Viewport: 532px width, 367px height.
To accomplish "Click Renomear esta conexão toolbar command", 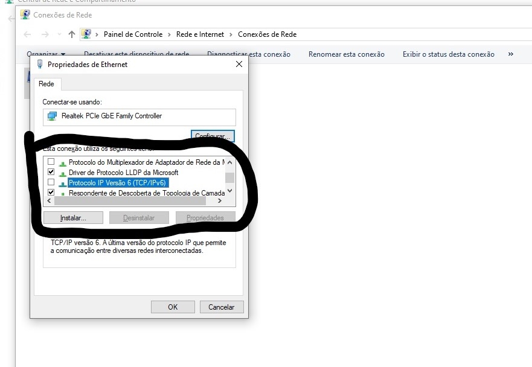I will (x=347, y=54).
